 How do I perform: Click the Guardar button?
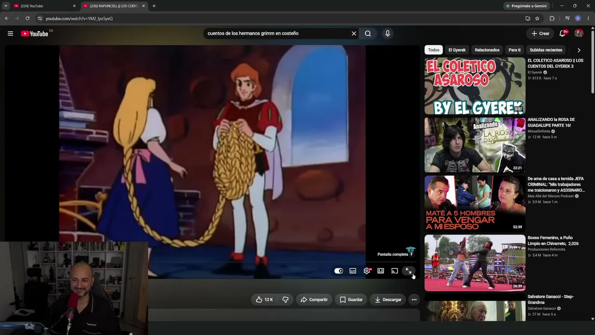pos(351,300)
